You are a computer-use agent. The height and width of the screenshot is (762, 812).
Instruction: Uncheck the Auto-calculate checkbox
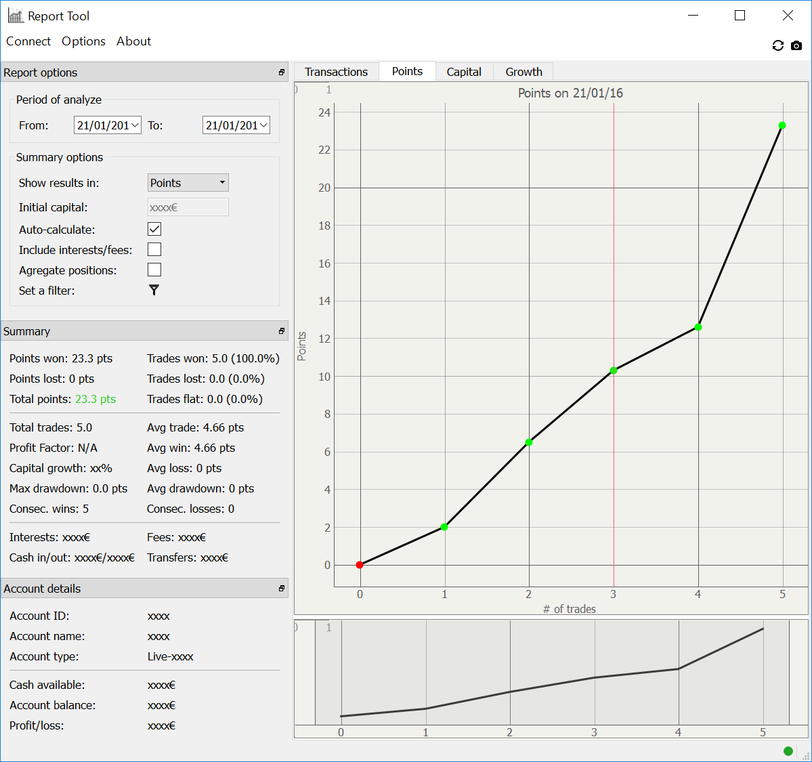click(x=154, y=229)
